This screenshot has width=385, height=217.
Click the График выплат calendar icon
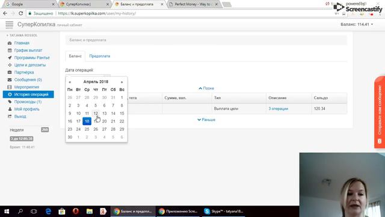10,51
